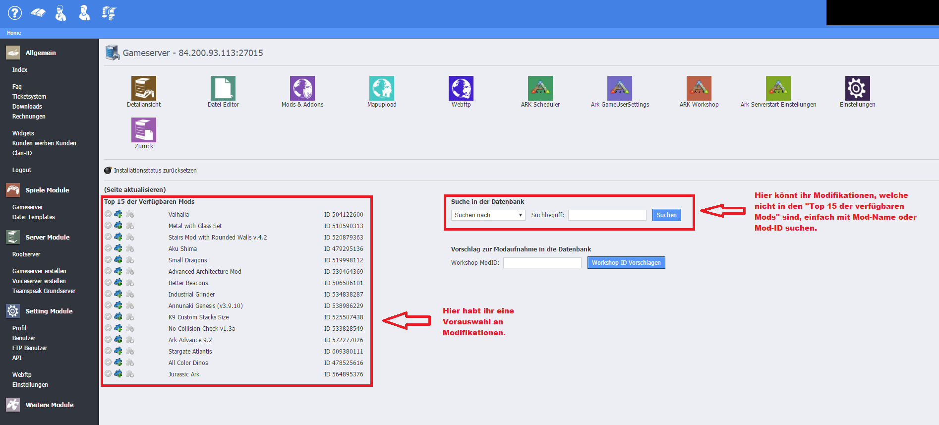Open Einstellungen gear icon

[x=857, y=89]
